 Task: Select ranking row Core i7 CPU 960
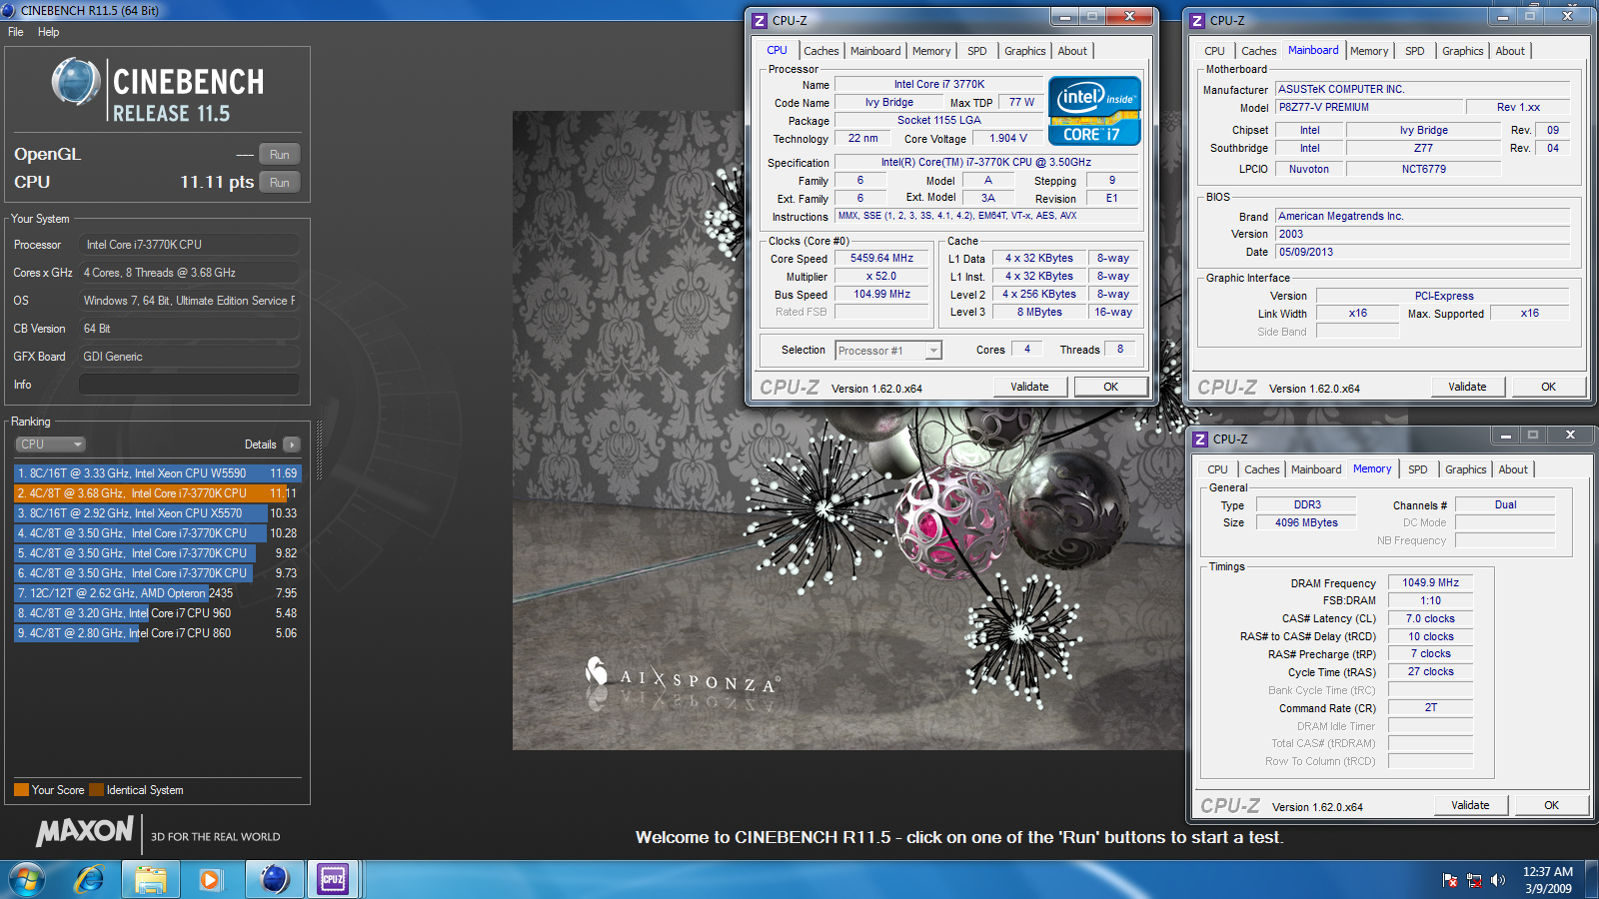(157, 613)
